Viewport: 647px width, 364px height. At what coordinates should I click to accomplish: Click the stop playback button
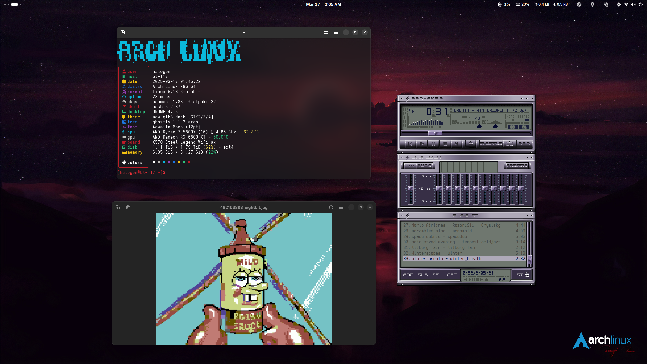[445, 144]
